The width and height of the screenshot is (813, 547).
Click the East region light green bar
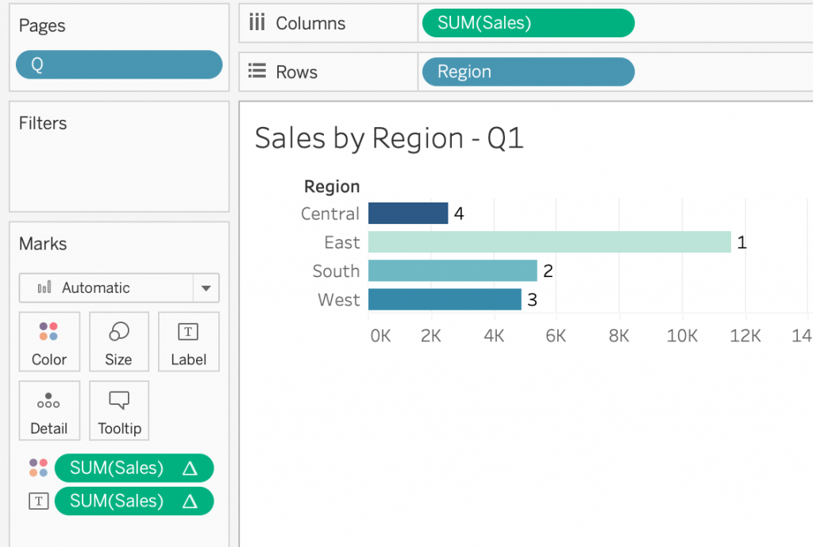coord(549,242)
